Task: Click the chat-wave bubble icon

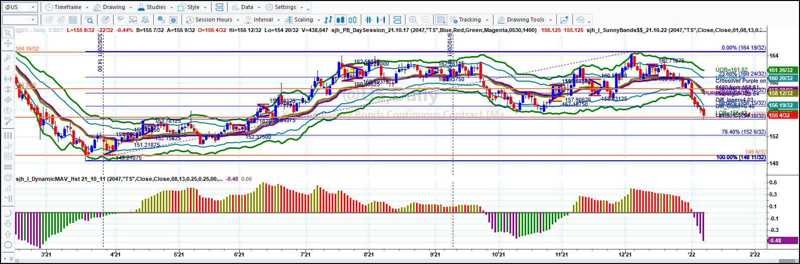Action: point(580,20)
